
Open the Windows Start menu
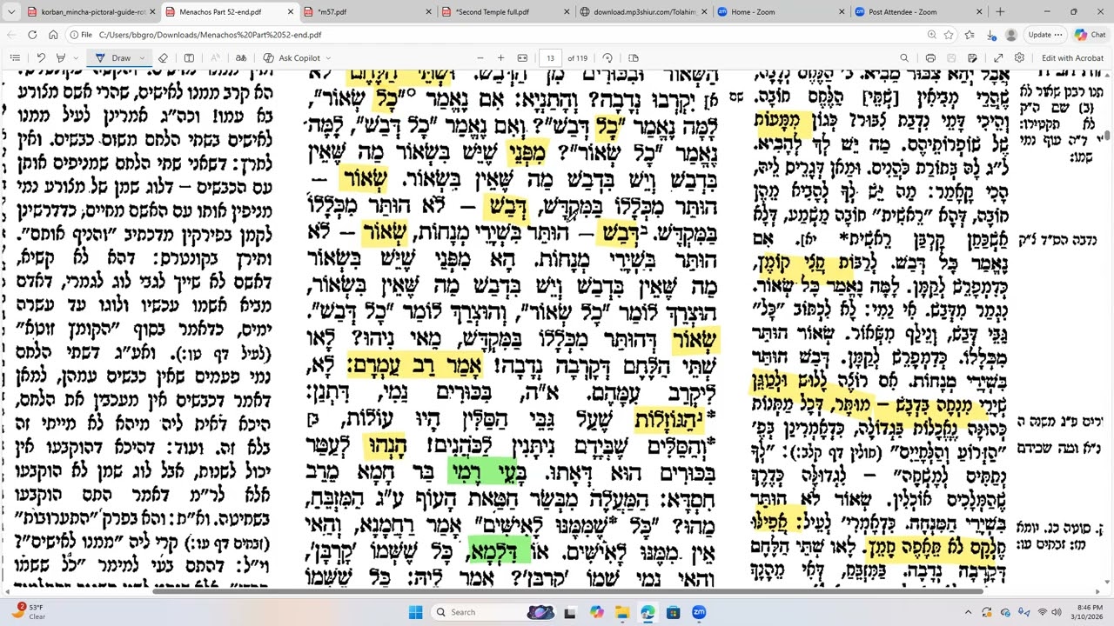tap(415, 612)
